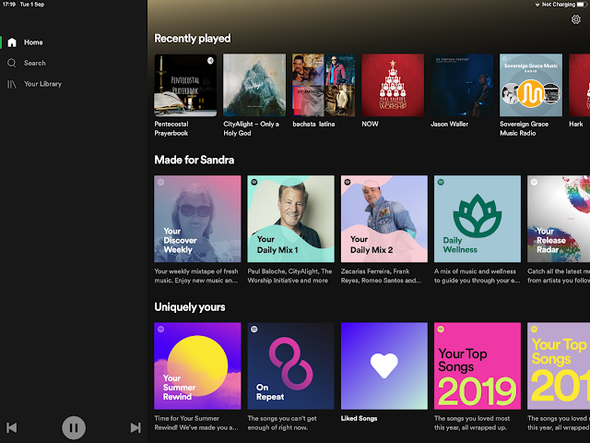Open Liked Songs heart cover
Image resolution: width=590 pixels, height=443 pixels.
(384, 365)
